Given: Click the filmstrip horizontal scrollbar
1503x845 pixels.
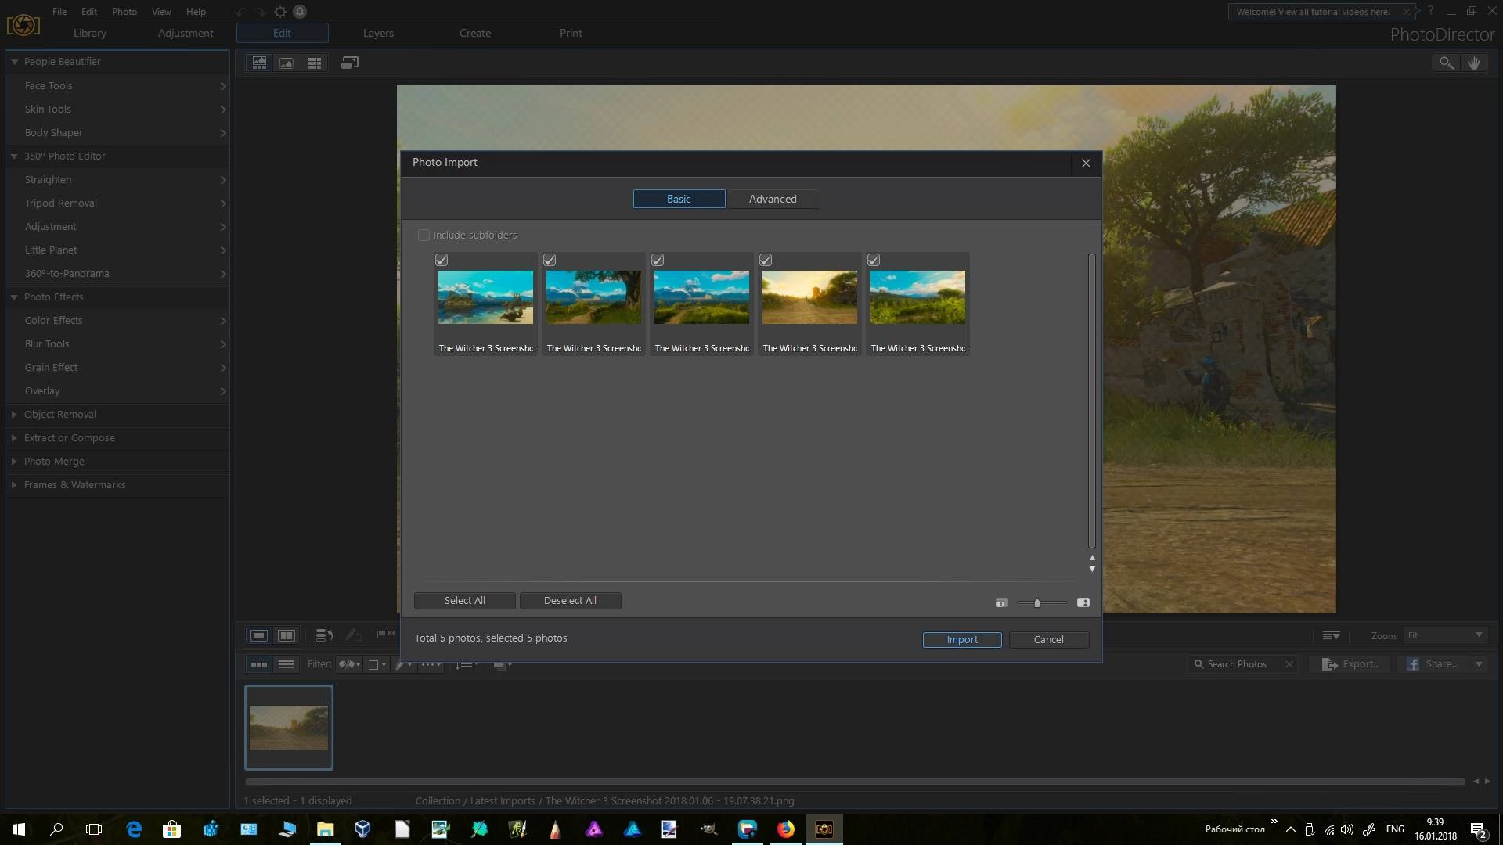Looking at the screenshot, I should pyautogui.click(x=855, y=781).
